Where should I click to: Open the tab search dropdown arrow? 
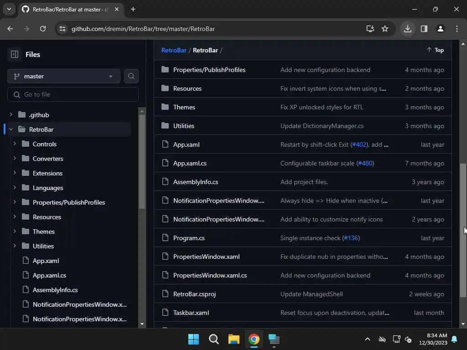point(9,9)
